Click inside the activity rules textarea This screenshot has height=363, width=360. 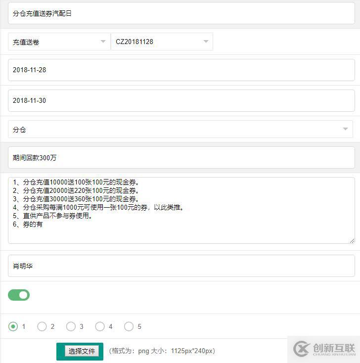(181, 211)
